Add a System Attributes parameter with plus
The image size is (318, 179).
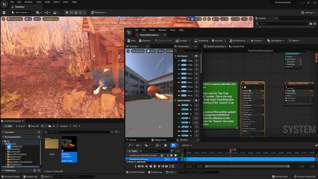pyautogui.click(x=196, y=100)
